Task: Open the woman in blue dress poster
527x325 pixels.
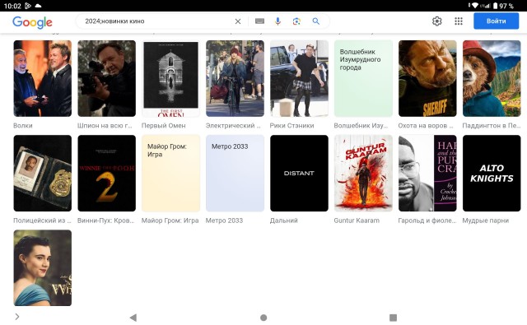Action: [42, 268]
